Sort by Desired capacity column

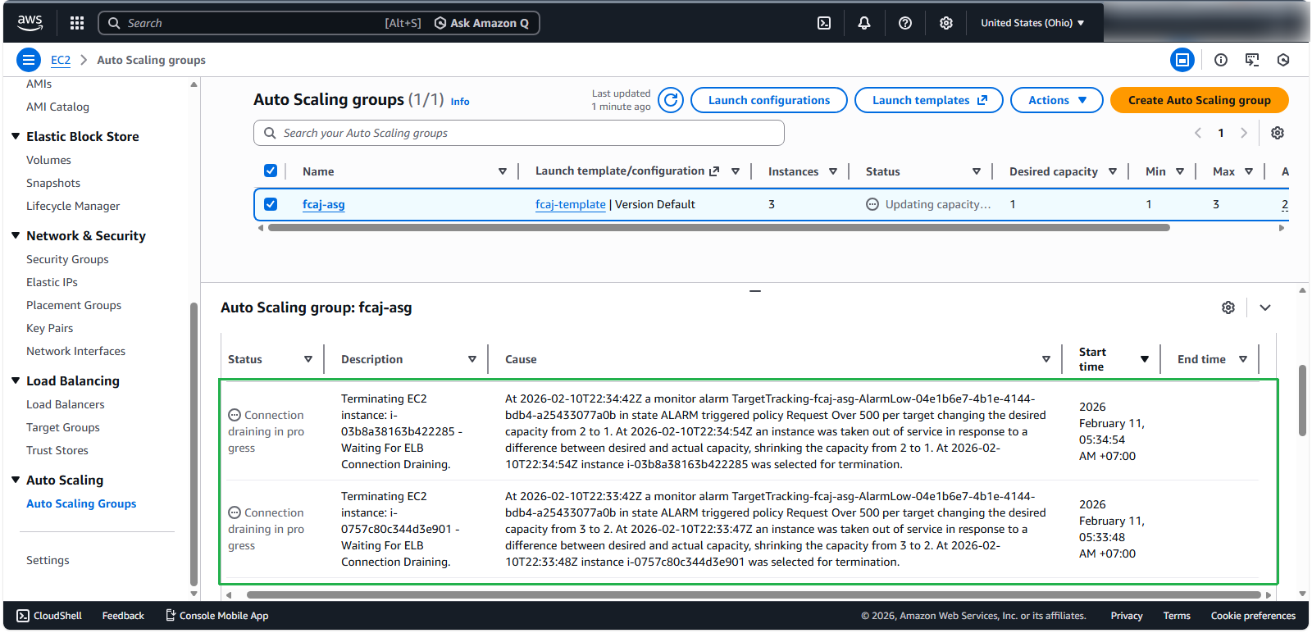[1113, 171]
